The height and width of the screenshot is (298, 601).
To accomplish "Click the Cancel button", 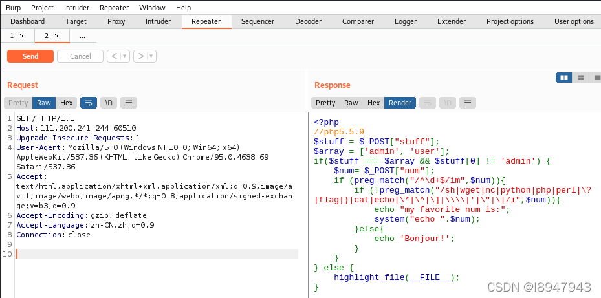I will pyautogui.click(x=80, y=56).
